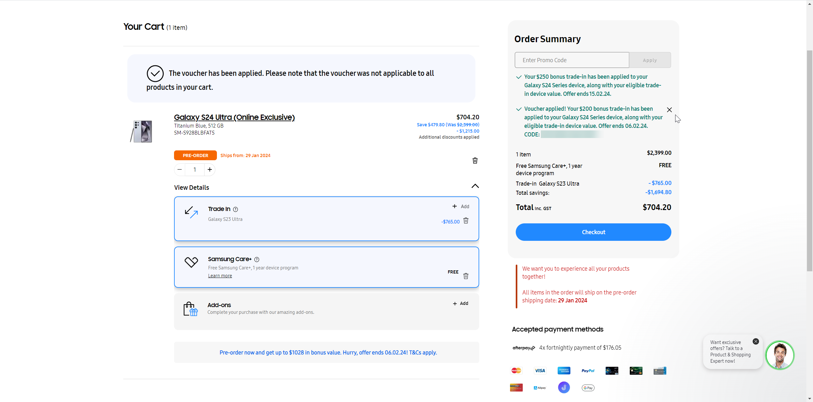Click "4x fortnightly payment of $176.05" text
This screenshot has width=813, height=402.
[x=580, y=348]
